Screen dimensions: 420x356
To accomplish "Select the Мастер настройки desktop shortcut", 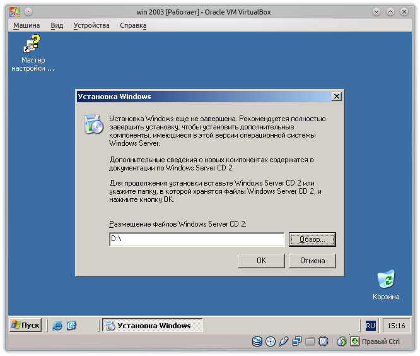I will (33, 53).
